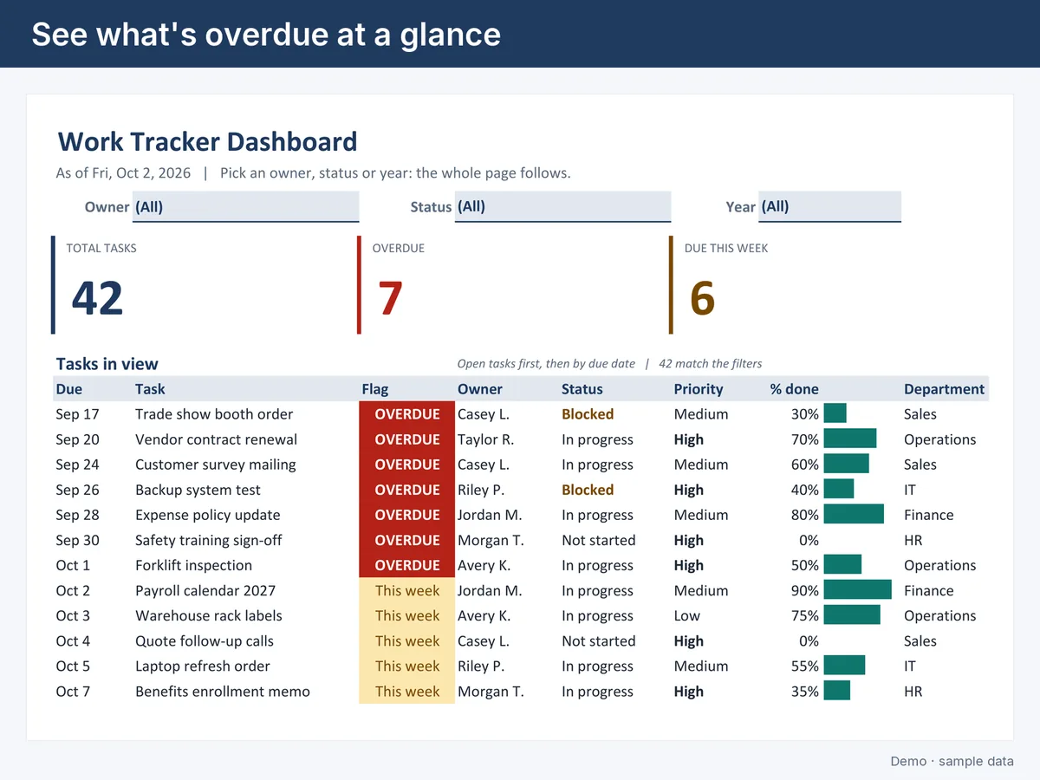Select the Status column header in table

(x=582, y=389)
